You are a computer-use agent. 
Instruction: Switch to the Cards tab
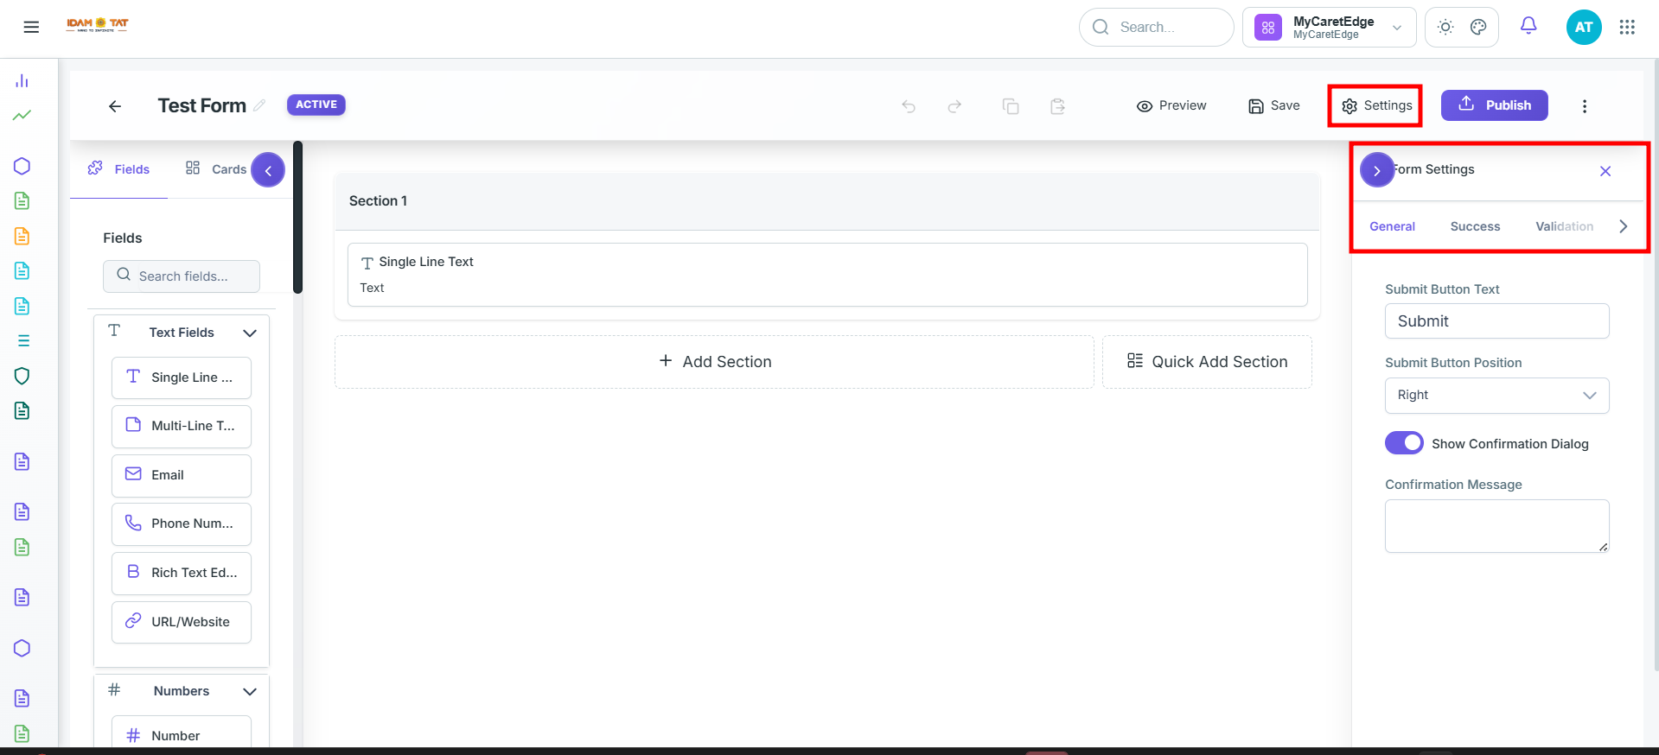216,169
